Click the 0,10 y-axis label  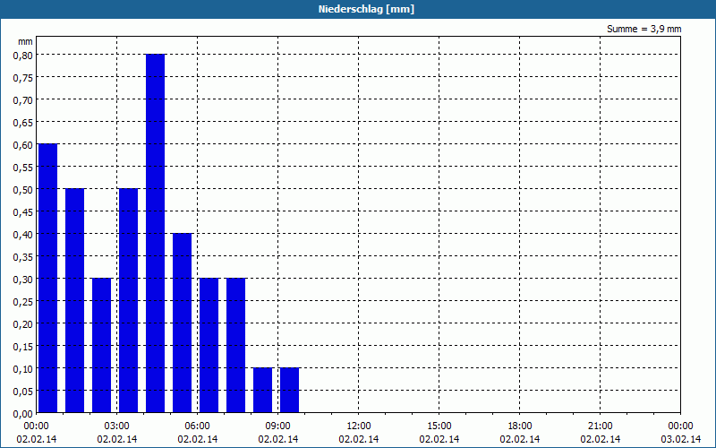[23, 368]
